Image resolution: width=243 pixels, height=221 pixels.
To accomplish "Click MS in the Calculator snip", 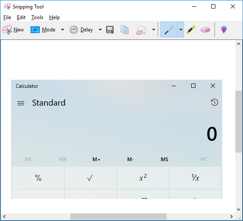I will [165, 159].
